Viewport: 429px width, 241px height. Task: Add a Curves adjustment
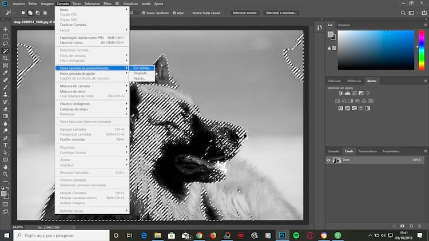(x=354, y=94)
